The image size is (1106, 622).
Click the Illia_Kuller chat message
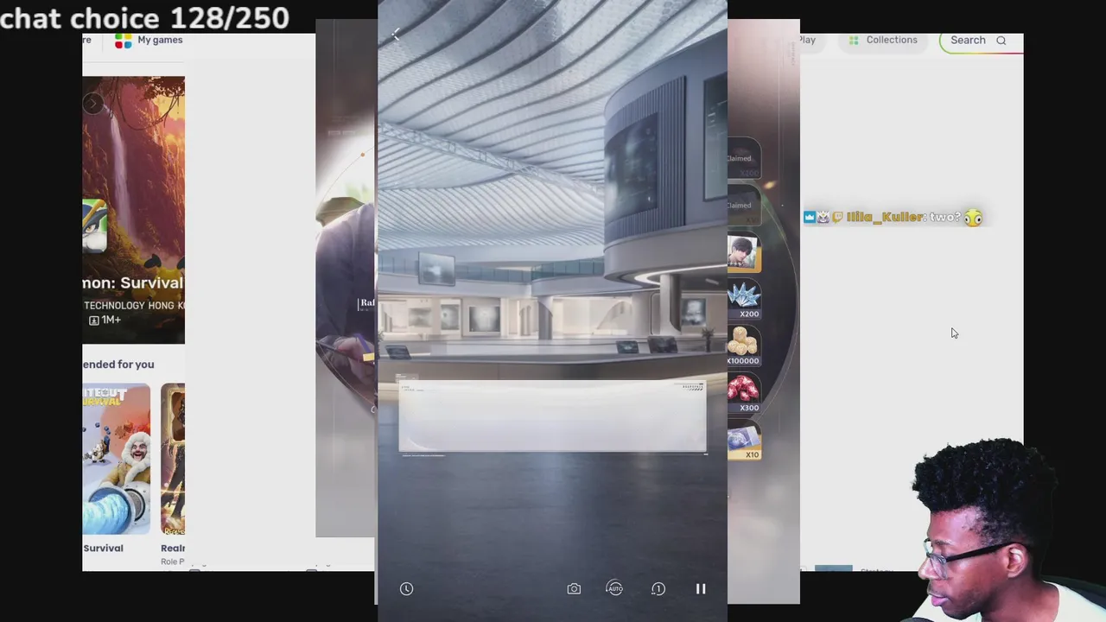[x=893, y=218]
